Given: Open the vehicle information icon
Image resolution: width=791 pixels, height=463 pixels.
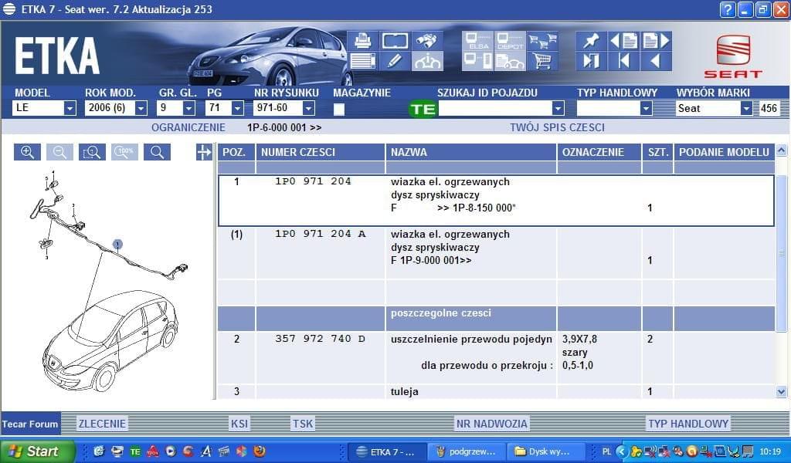Looking at the screenshot, I should point(426,62).
